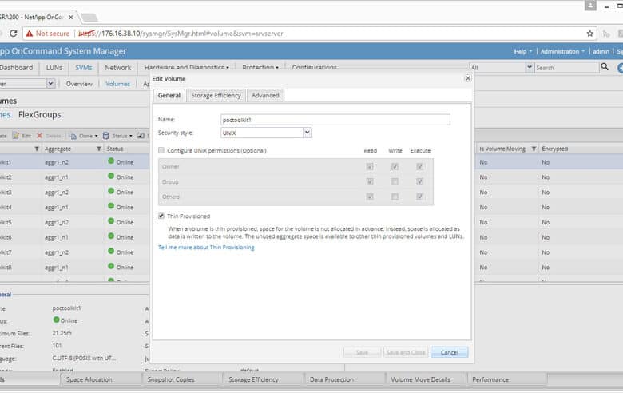The width and height of the screenshot is (623, 393).
Task: Expand the Help menu
Action: [x=523, y=51]
